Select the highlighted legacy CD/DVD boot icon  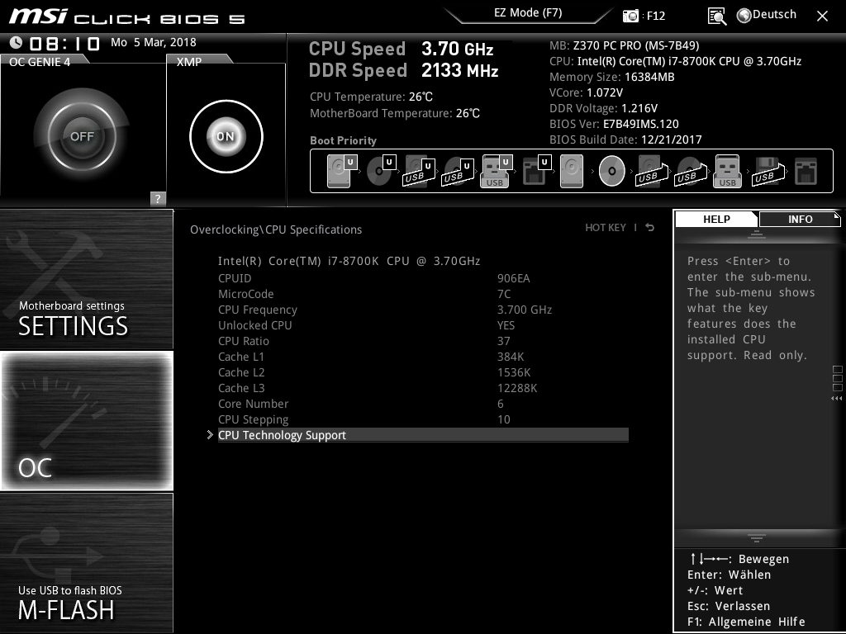coord(612,171)
